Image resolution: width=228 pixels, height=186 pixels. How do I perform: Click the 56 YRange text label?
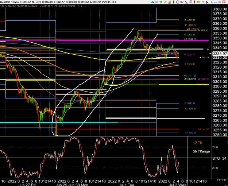[x=201, y=151]
